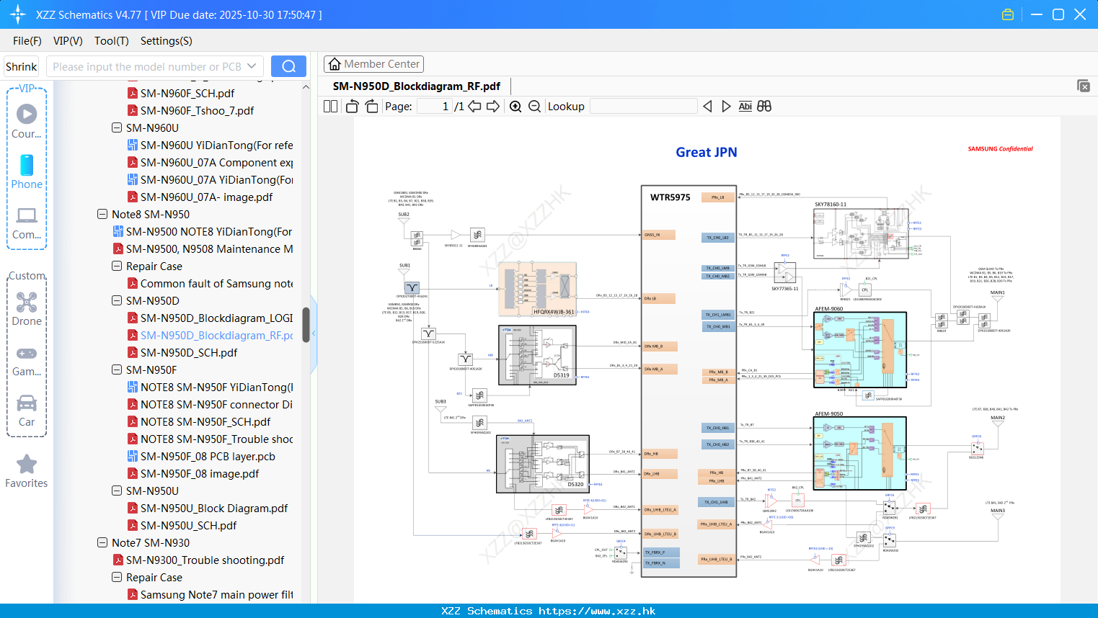Rotate page counterclockwise
1098x618 pixels.
pos(352,106)
